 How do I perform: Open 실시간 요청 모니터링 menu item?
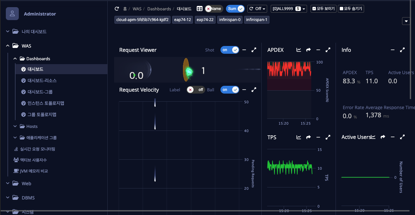[37, 149]
